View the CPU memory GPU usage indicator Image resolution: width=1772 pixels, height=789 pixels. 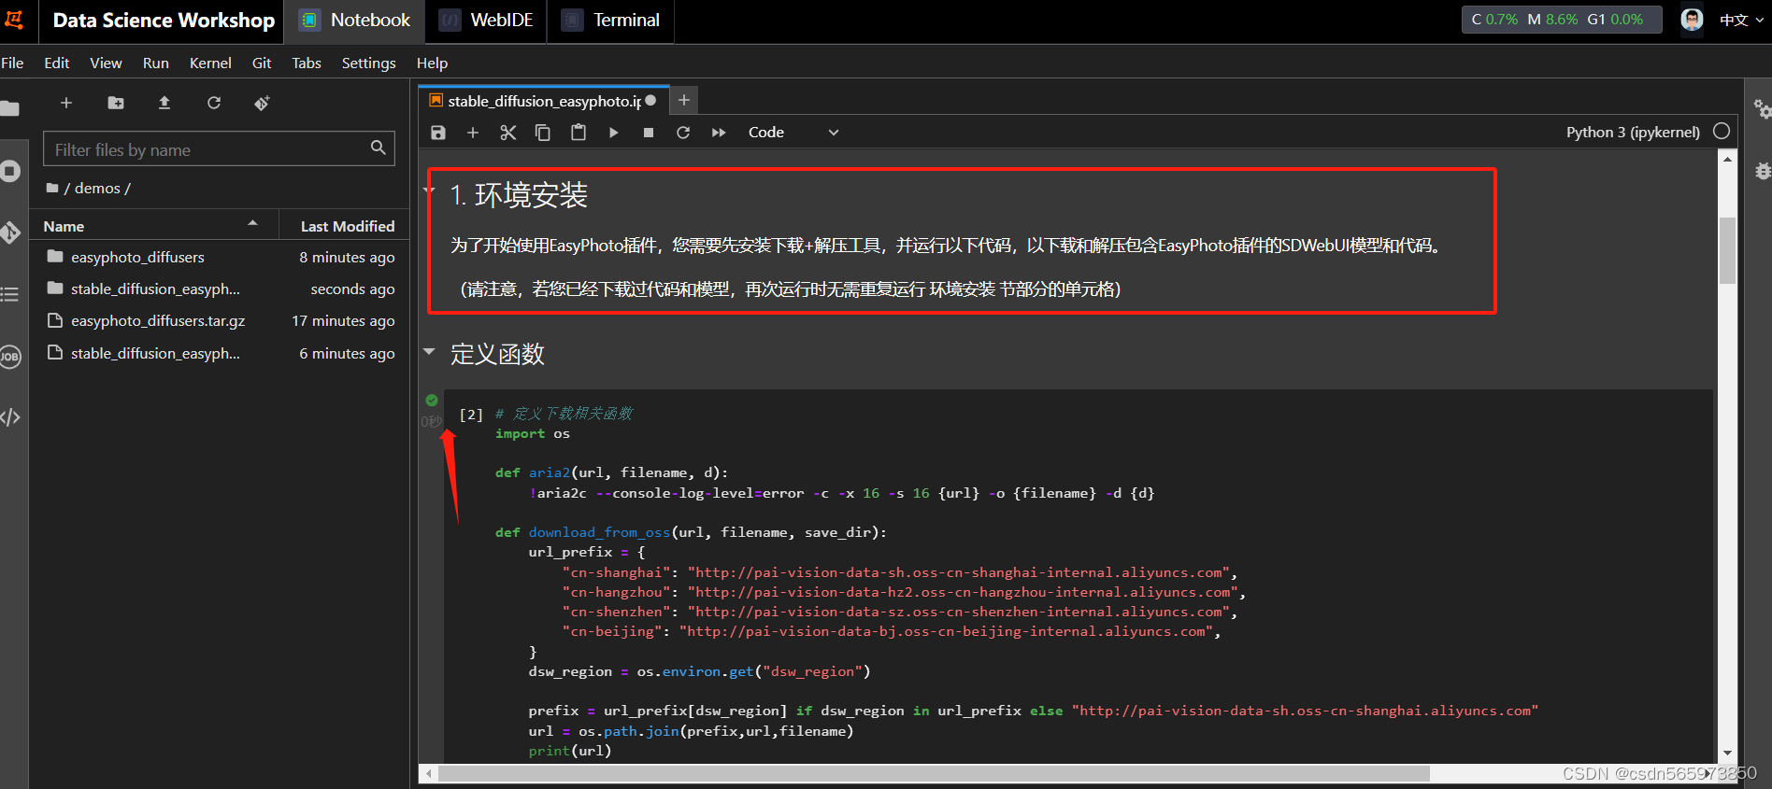[1561, 20]
